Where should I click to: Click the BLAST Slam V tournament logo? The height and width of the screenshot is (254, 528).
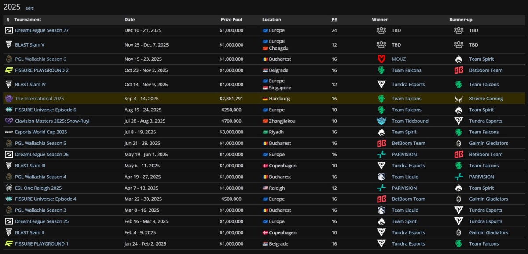8,44
